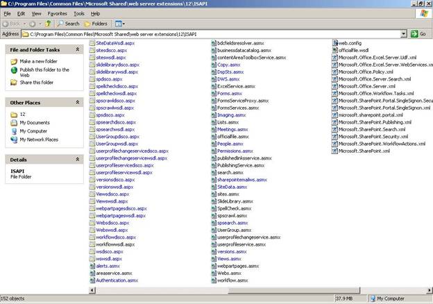
Task: Open the Tools menu
Action: click(79, 13)
